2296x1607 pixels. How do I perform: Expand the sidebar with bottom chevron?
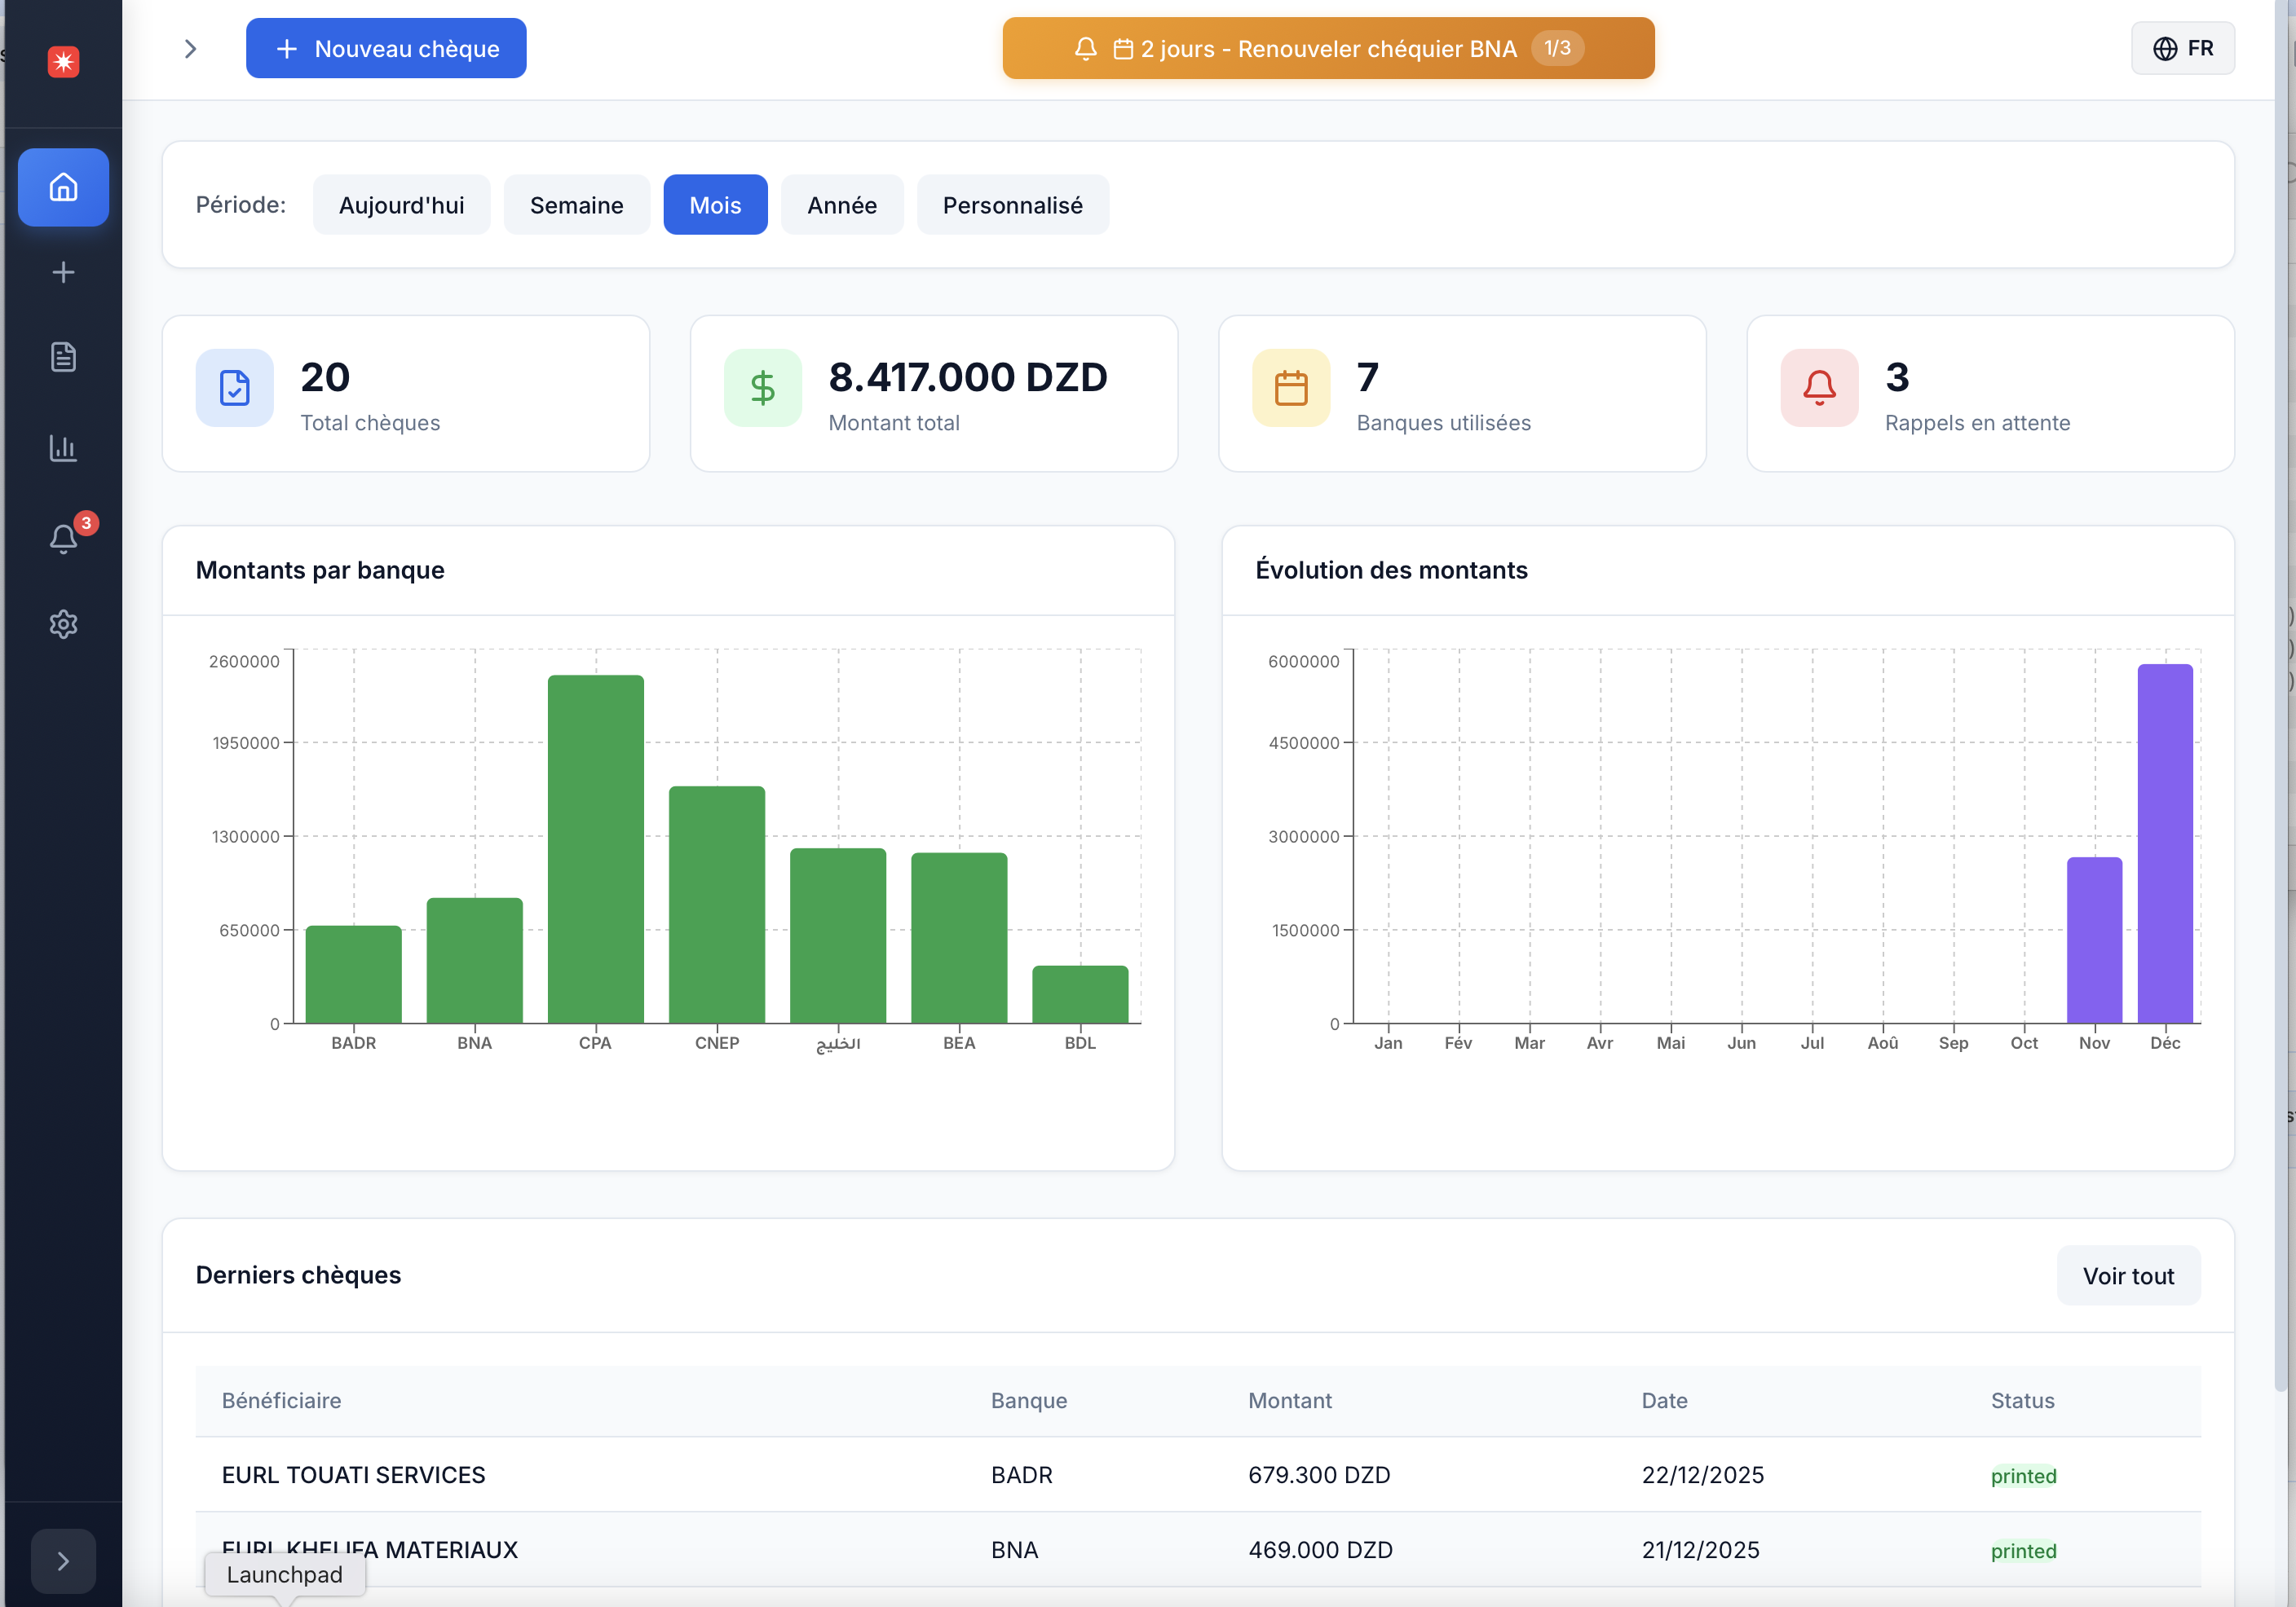point(63,1561)
